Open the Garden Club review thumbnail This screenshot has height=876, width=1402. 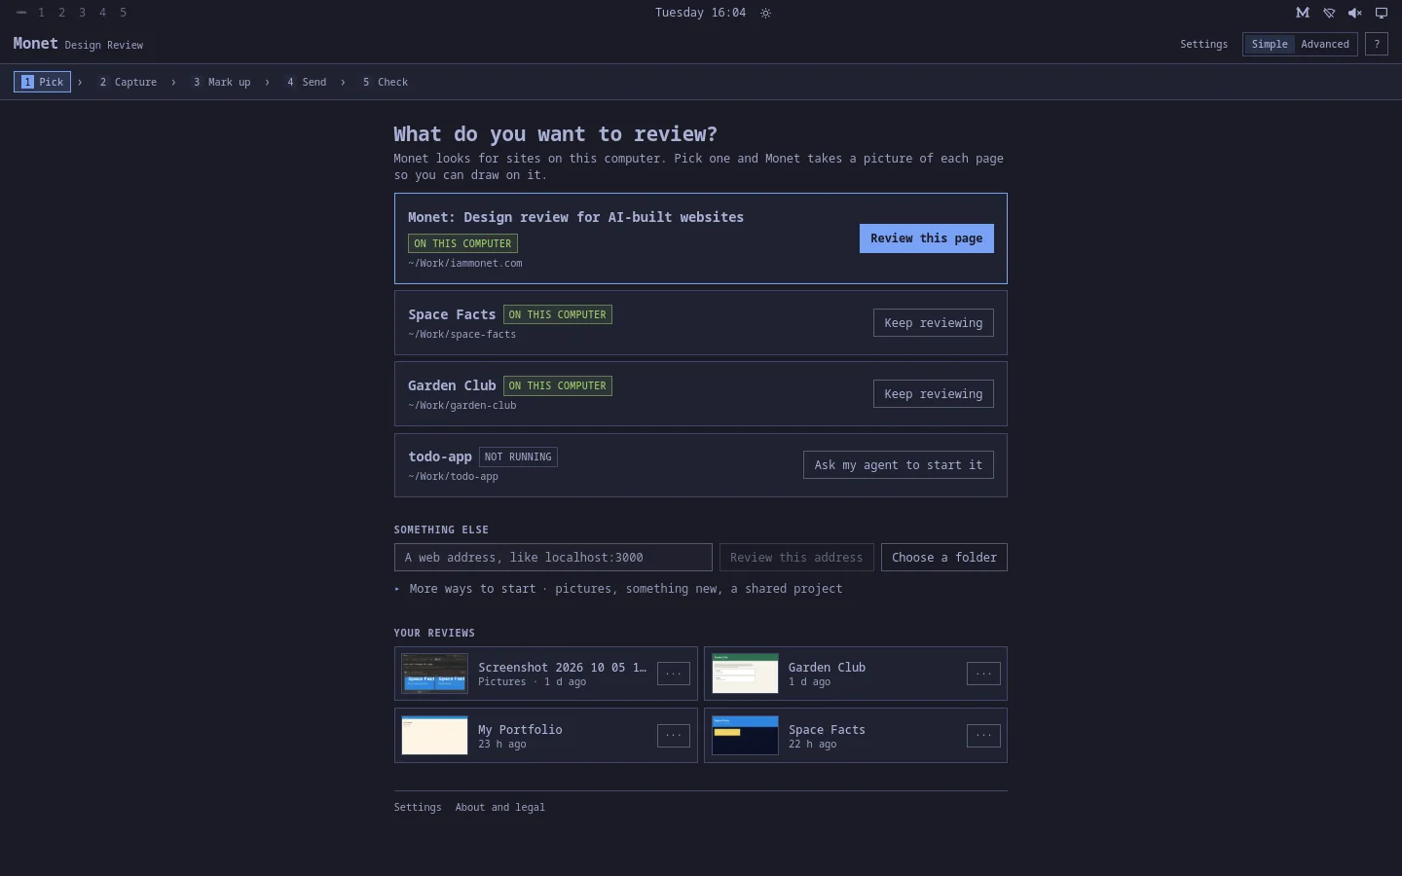pos(745,674)
